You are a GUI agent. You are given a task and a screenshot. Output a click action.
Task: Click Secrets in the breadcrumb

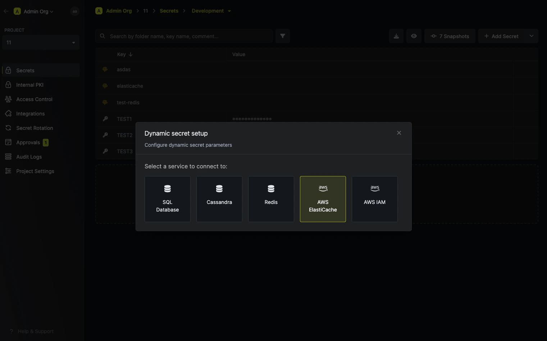tap(169, 11)
